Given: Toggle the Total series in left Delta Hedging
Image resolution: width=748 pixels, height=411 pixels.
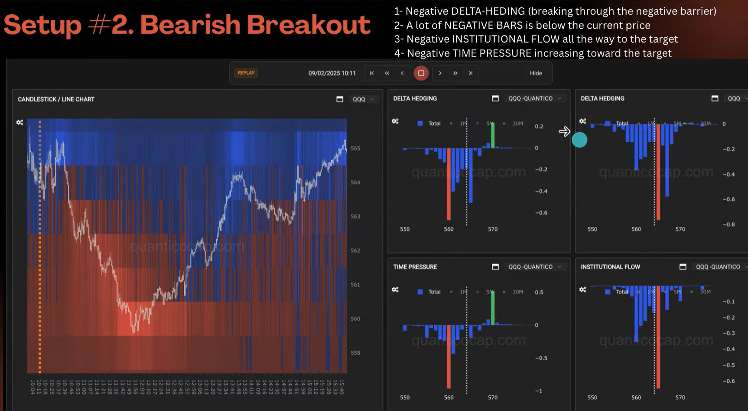Looking at the screenshot, I should click(429, 124).
